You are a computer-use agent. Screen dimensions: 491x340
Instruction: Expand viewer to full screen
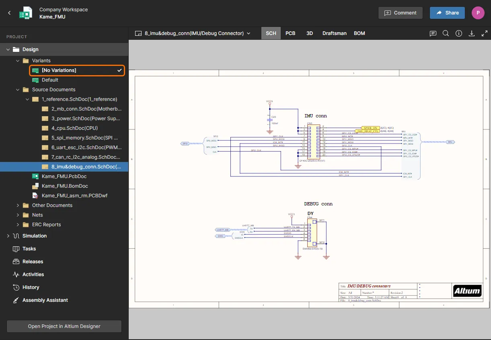click(484, 33)
